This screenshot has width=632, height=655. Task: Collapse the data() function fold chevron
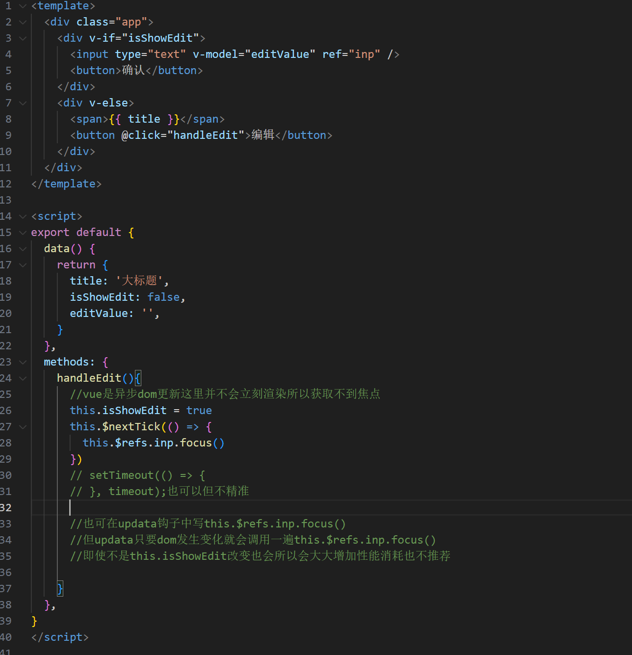[23, 249]
